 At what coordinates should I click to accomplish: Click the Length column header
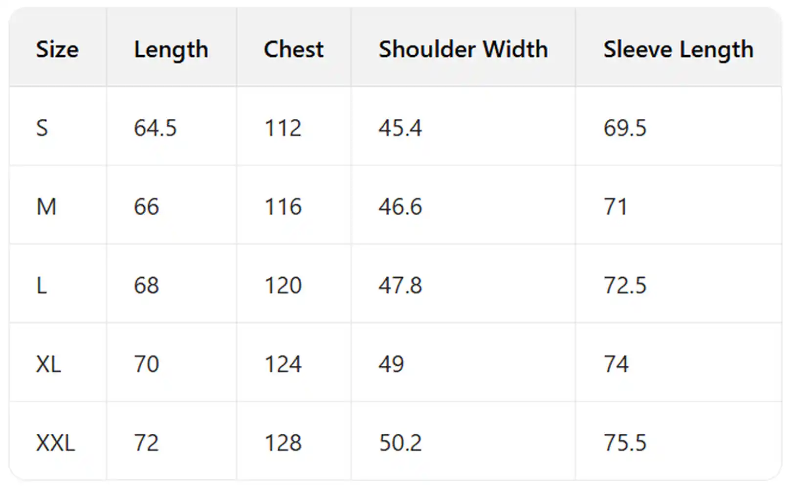tap(171, 49)
